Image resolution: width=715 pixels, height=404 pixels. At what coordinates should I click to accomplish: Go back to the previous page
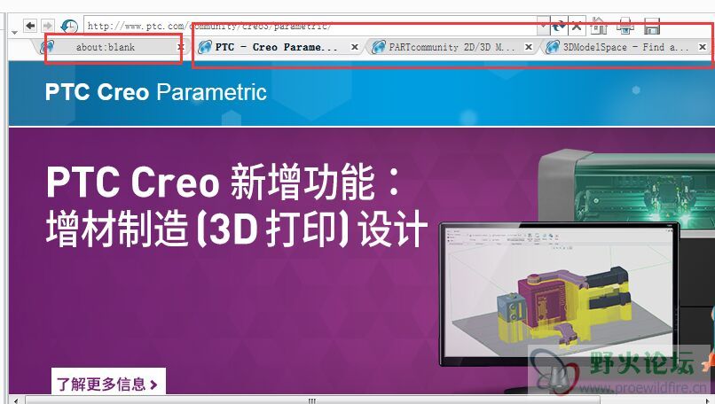coord(30,26)
